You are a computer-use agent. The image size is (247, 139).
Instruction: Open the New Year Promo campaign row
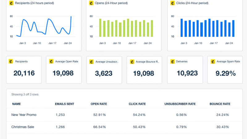coord(24,115)
